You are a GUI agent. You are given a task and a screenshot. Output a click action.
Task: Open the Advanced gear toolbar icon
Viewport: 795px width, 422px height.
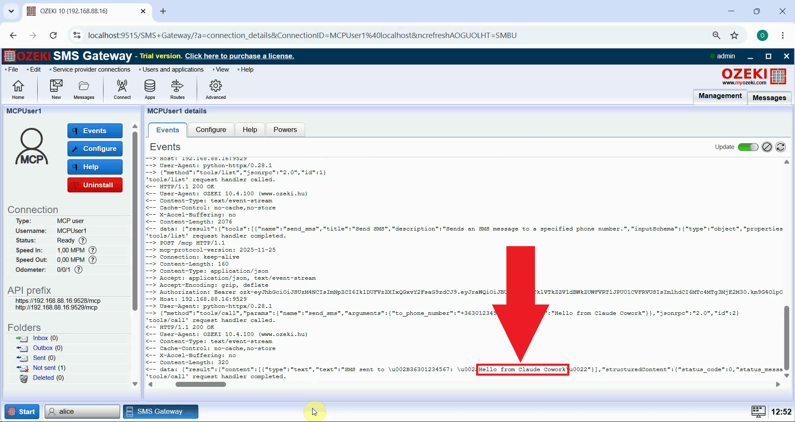coord(216,89)
